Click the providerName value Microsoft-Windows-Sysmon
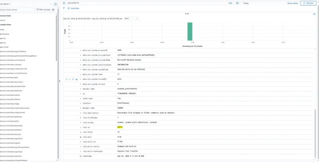The width and height of the screenshot is (319, 162). 129,60
